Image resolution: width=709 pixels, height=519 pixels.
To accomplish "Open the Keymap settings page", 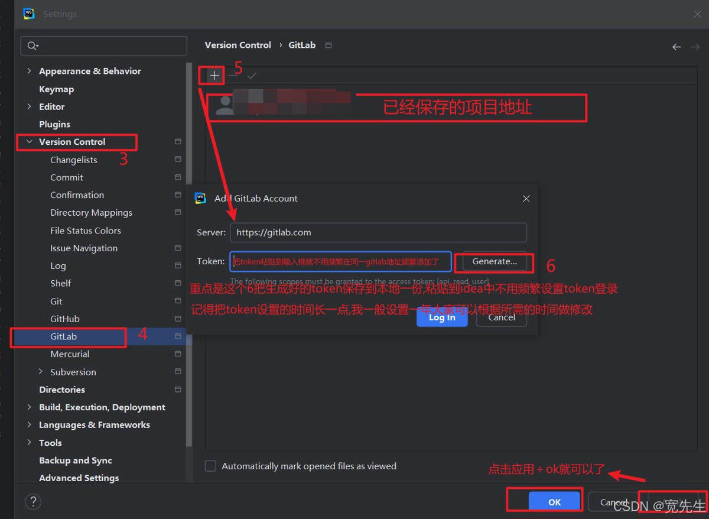I will pyautogui.click(x=56, y=89).
